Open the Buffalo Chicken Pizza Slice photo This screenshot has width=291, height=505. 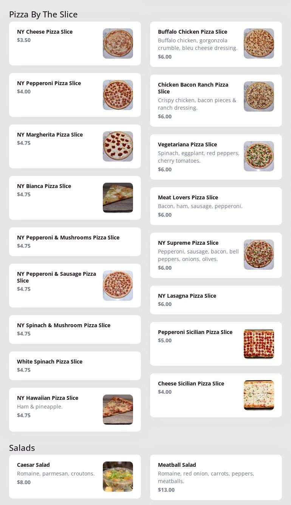259,44
